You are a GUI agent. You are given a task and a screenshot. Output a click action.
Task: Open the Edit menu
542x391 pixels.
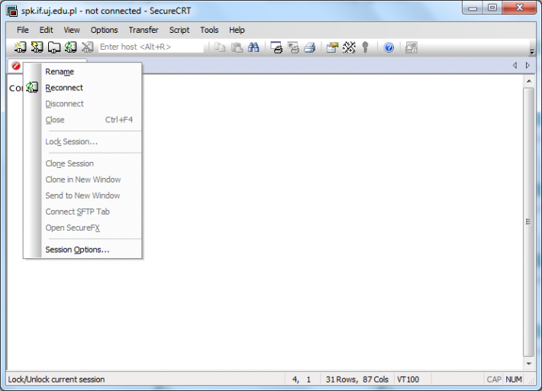click(x=46, y=30)
